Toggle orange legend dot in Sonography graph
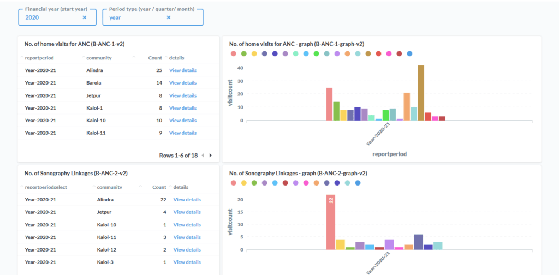Viewport: 559px width, 275px height. point(316,183)
